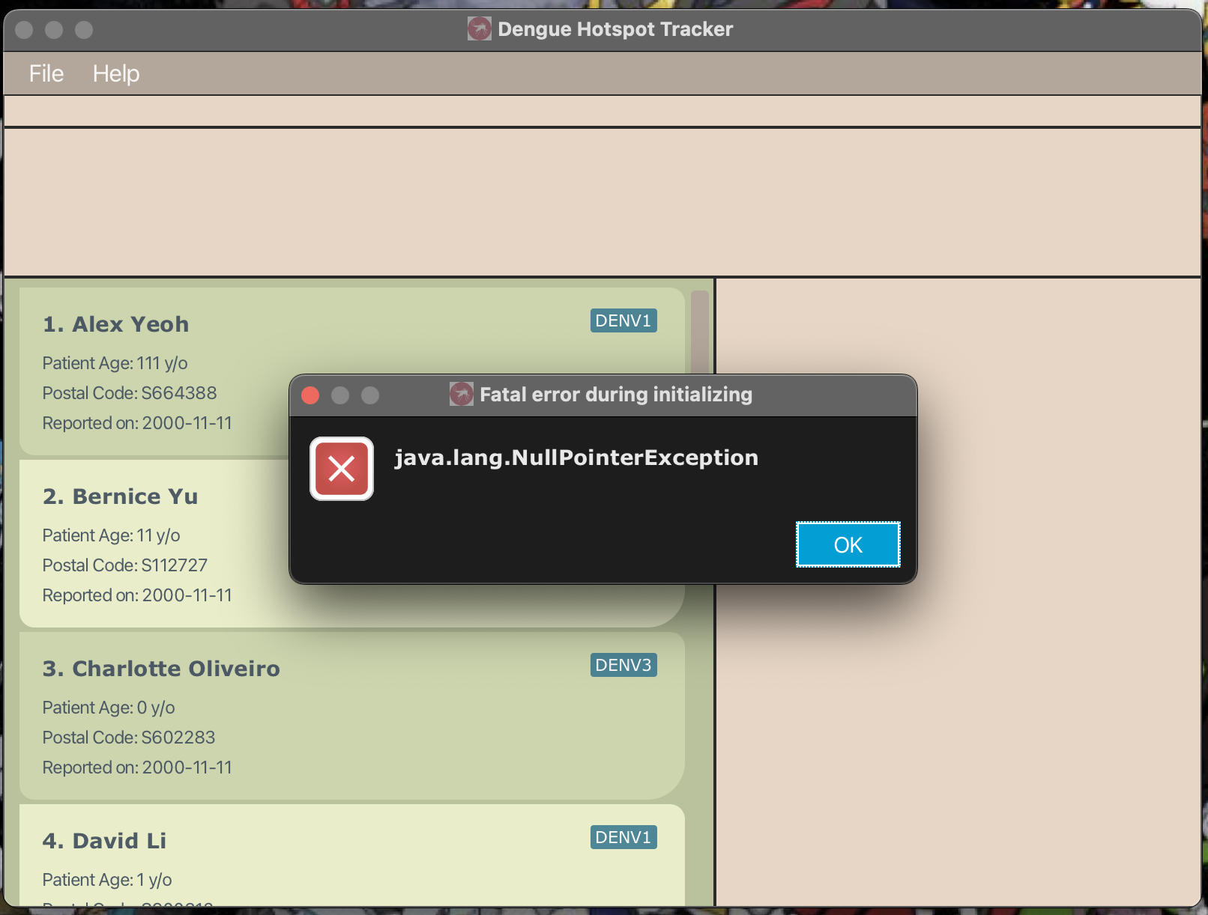Screen dimensions: 1208x915
Task: Click Patient Age 11 y/o for Bernice
Action: coord(111,535)
